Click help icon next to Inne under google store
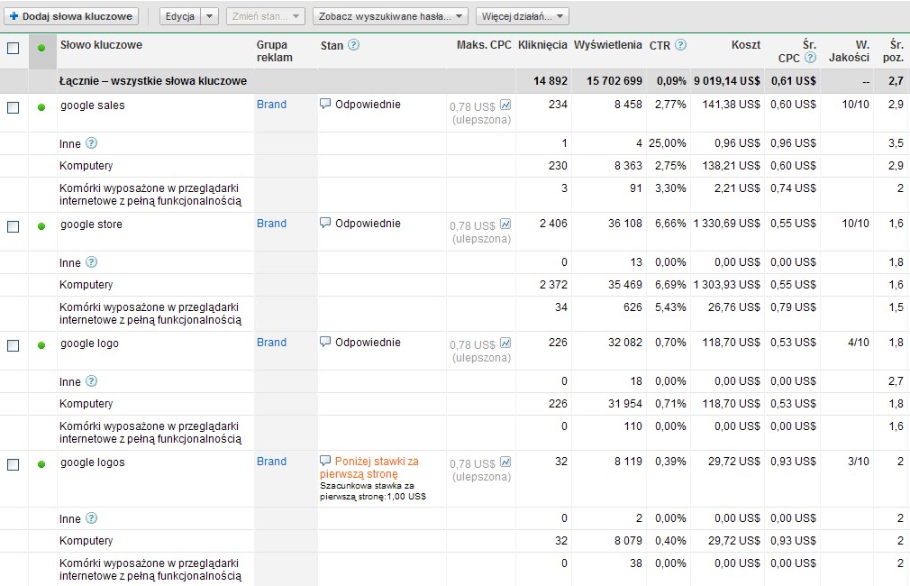910x586 pixels. (91, 262)
